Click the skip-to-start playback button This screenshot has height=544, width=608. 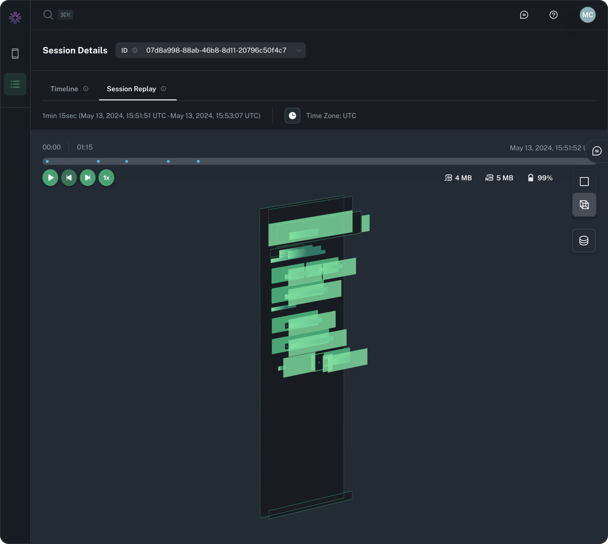pos(69,178)
